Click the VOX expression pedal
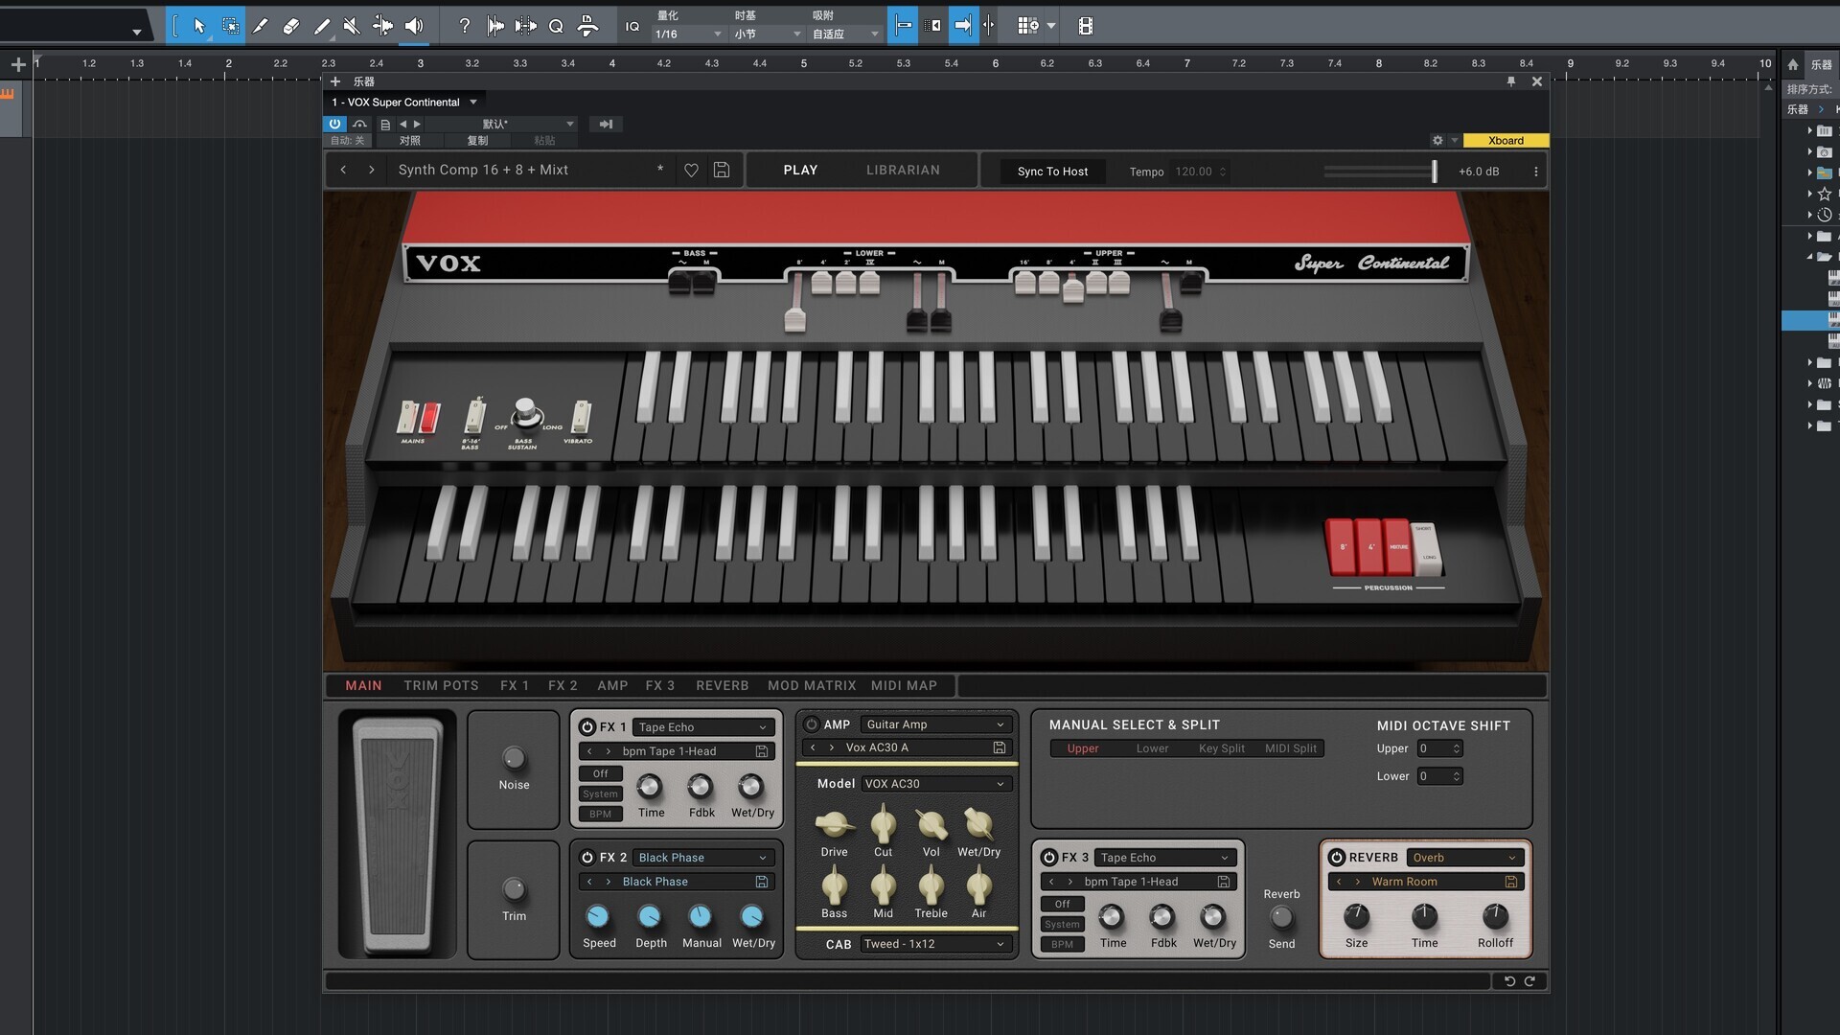The image size is (1840, 1035). (397, 834)
